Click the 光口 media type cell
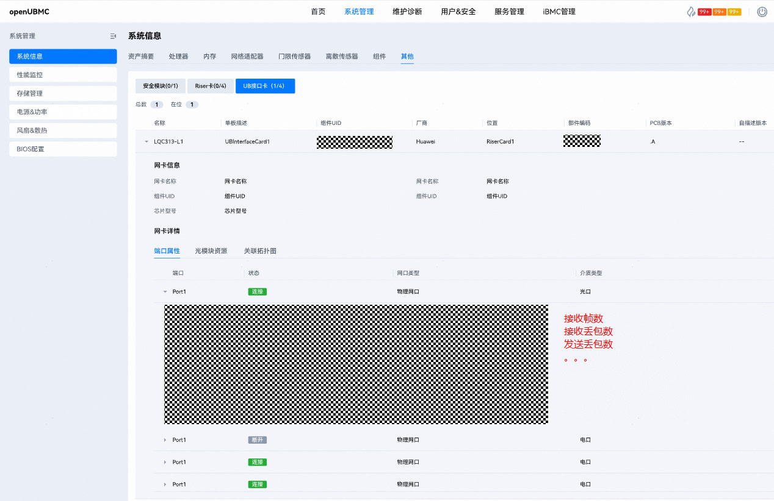774x501 pixels. 585,292
